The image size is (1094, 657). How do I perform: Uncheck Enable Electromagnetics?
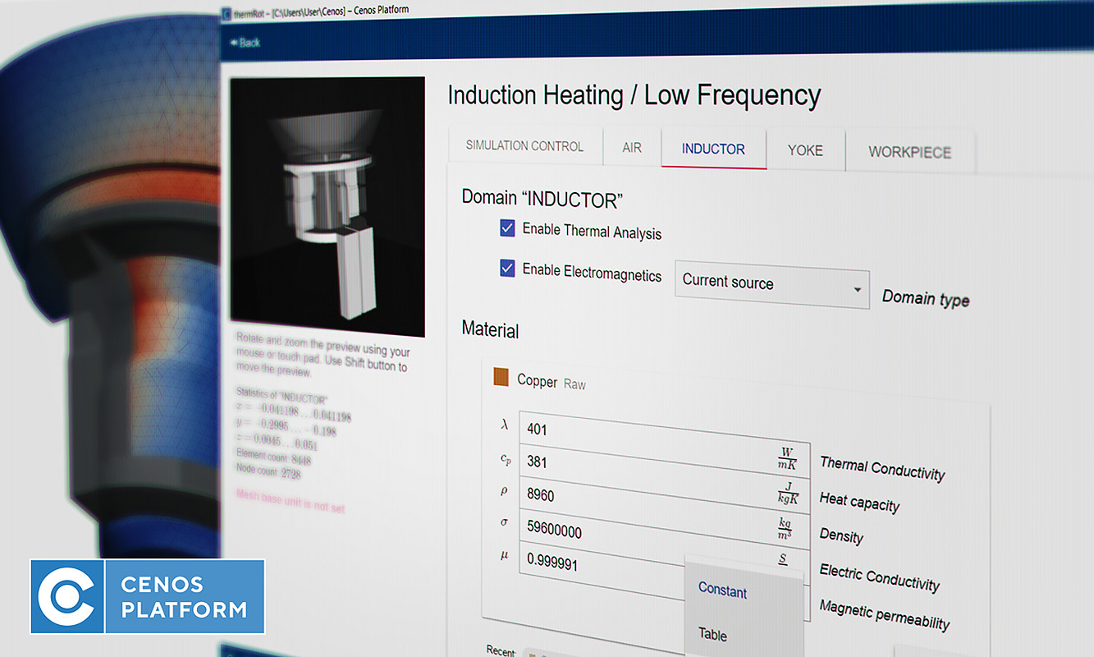pos(507,269)
